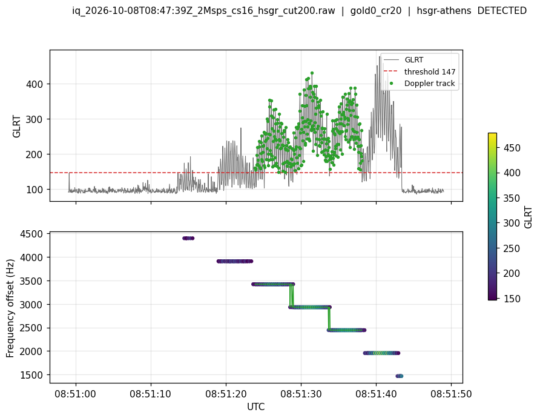Click the "300" colorbar tick label
The height and width of the screenshot is (418, 540).
512,224
